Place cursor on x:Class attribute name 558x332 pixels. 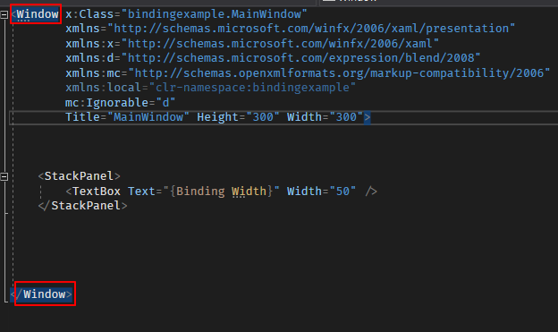click(x=89, y=14)
